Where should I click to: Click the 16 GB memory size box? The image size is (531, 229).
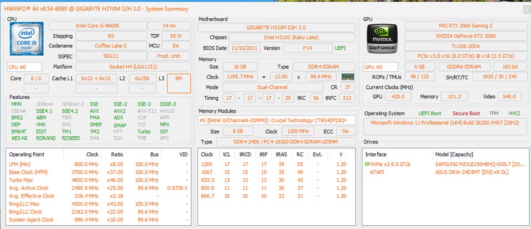[240, 67]
